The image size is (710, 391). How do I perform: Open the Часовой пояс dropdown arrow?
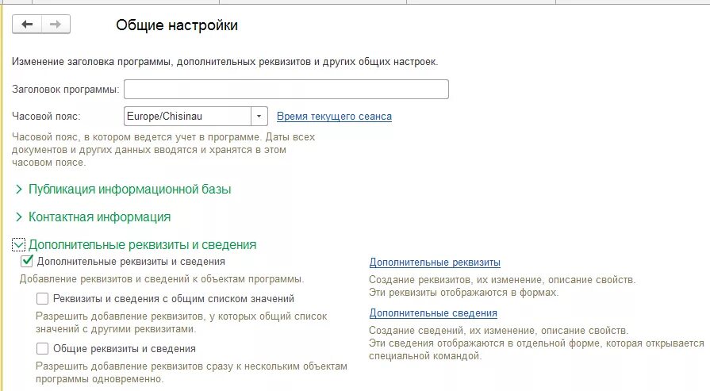[x=260, y=117]
